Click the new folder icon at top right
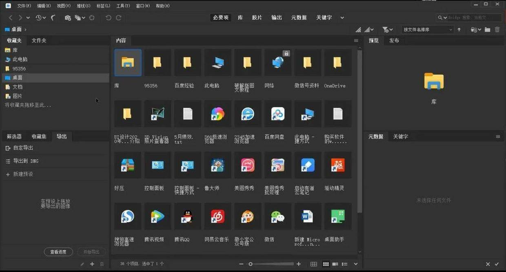 point(488,29)
